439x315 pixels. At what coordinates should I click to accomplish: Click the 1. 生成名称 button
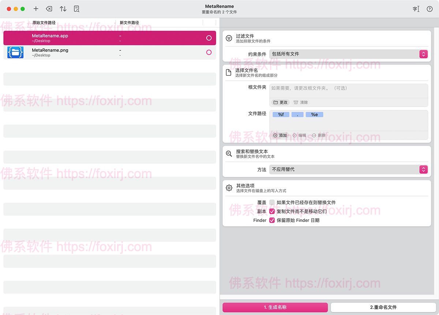(x=275, y=307)
